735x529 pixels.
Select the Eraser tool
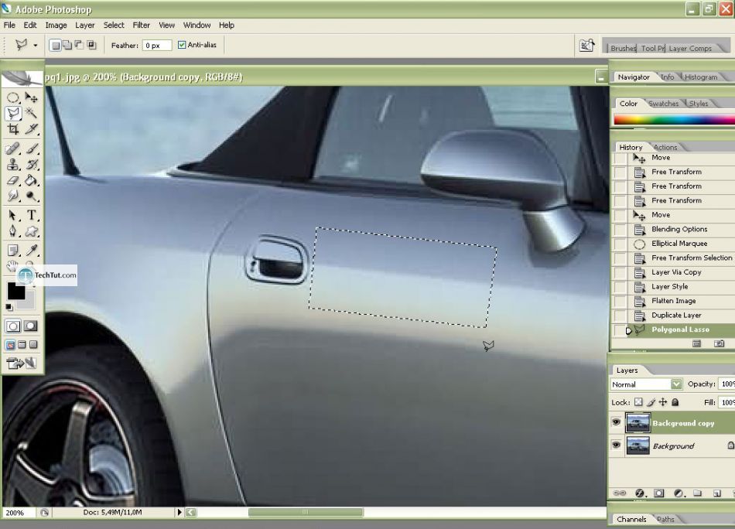pyautogui.click(x=12, y=180)
